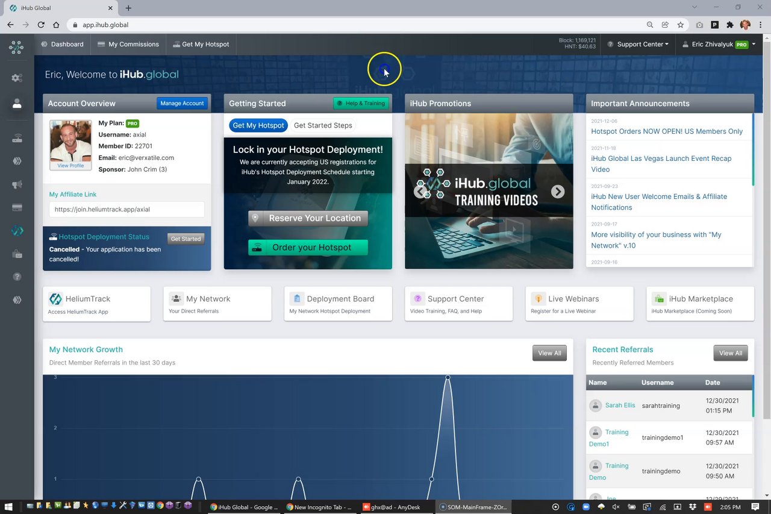Select the iHub Global browser tab
The width and height of the screenshot is (771, 514).
[60, 8]
